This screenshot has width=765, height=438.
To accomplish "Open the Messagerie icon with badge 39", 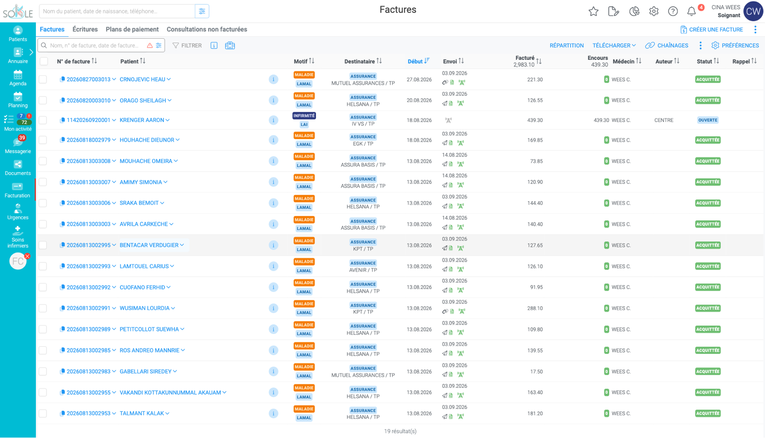I will click(18, 144).
